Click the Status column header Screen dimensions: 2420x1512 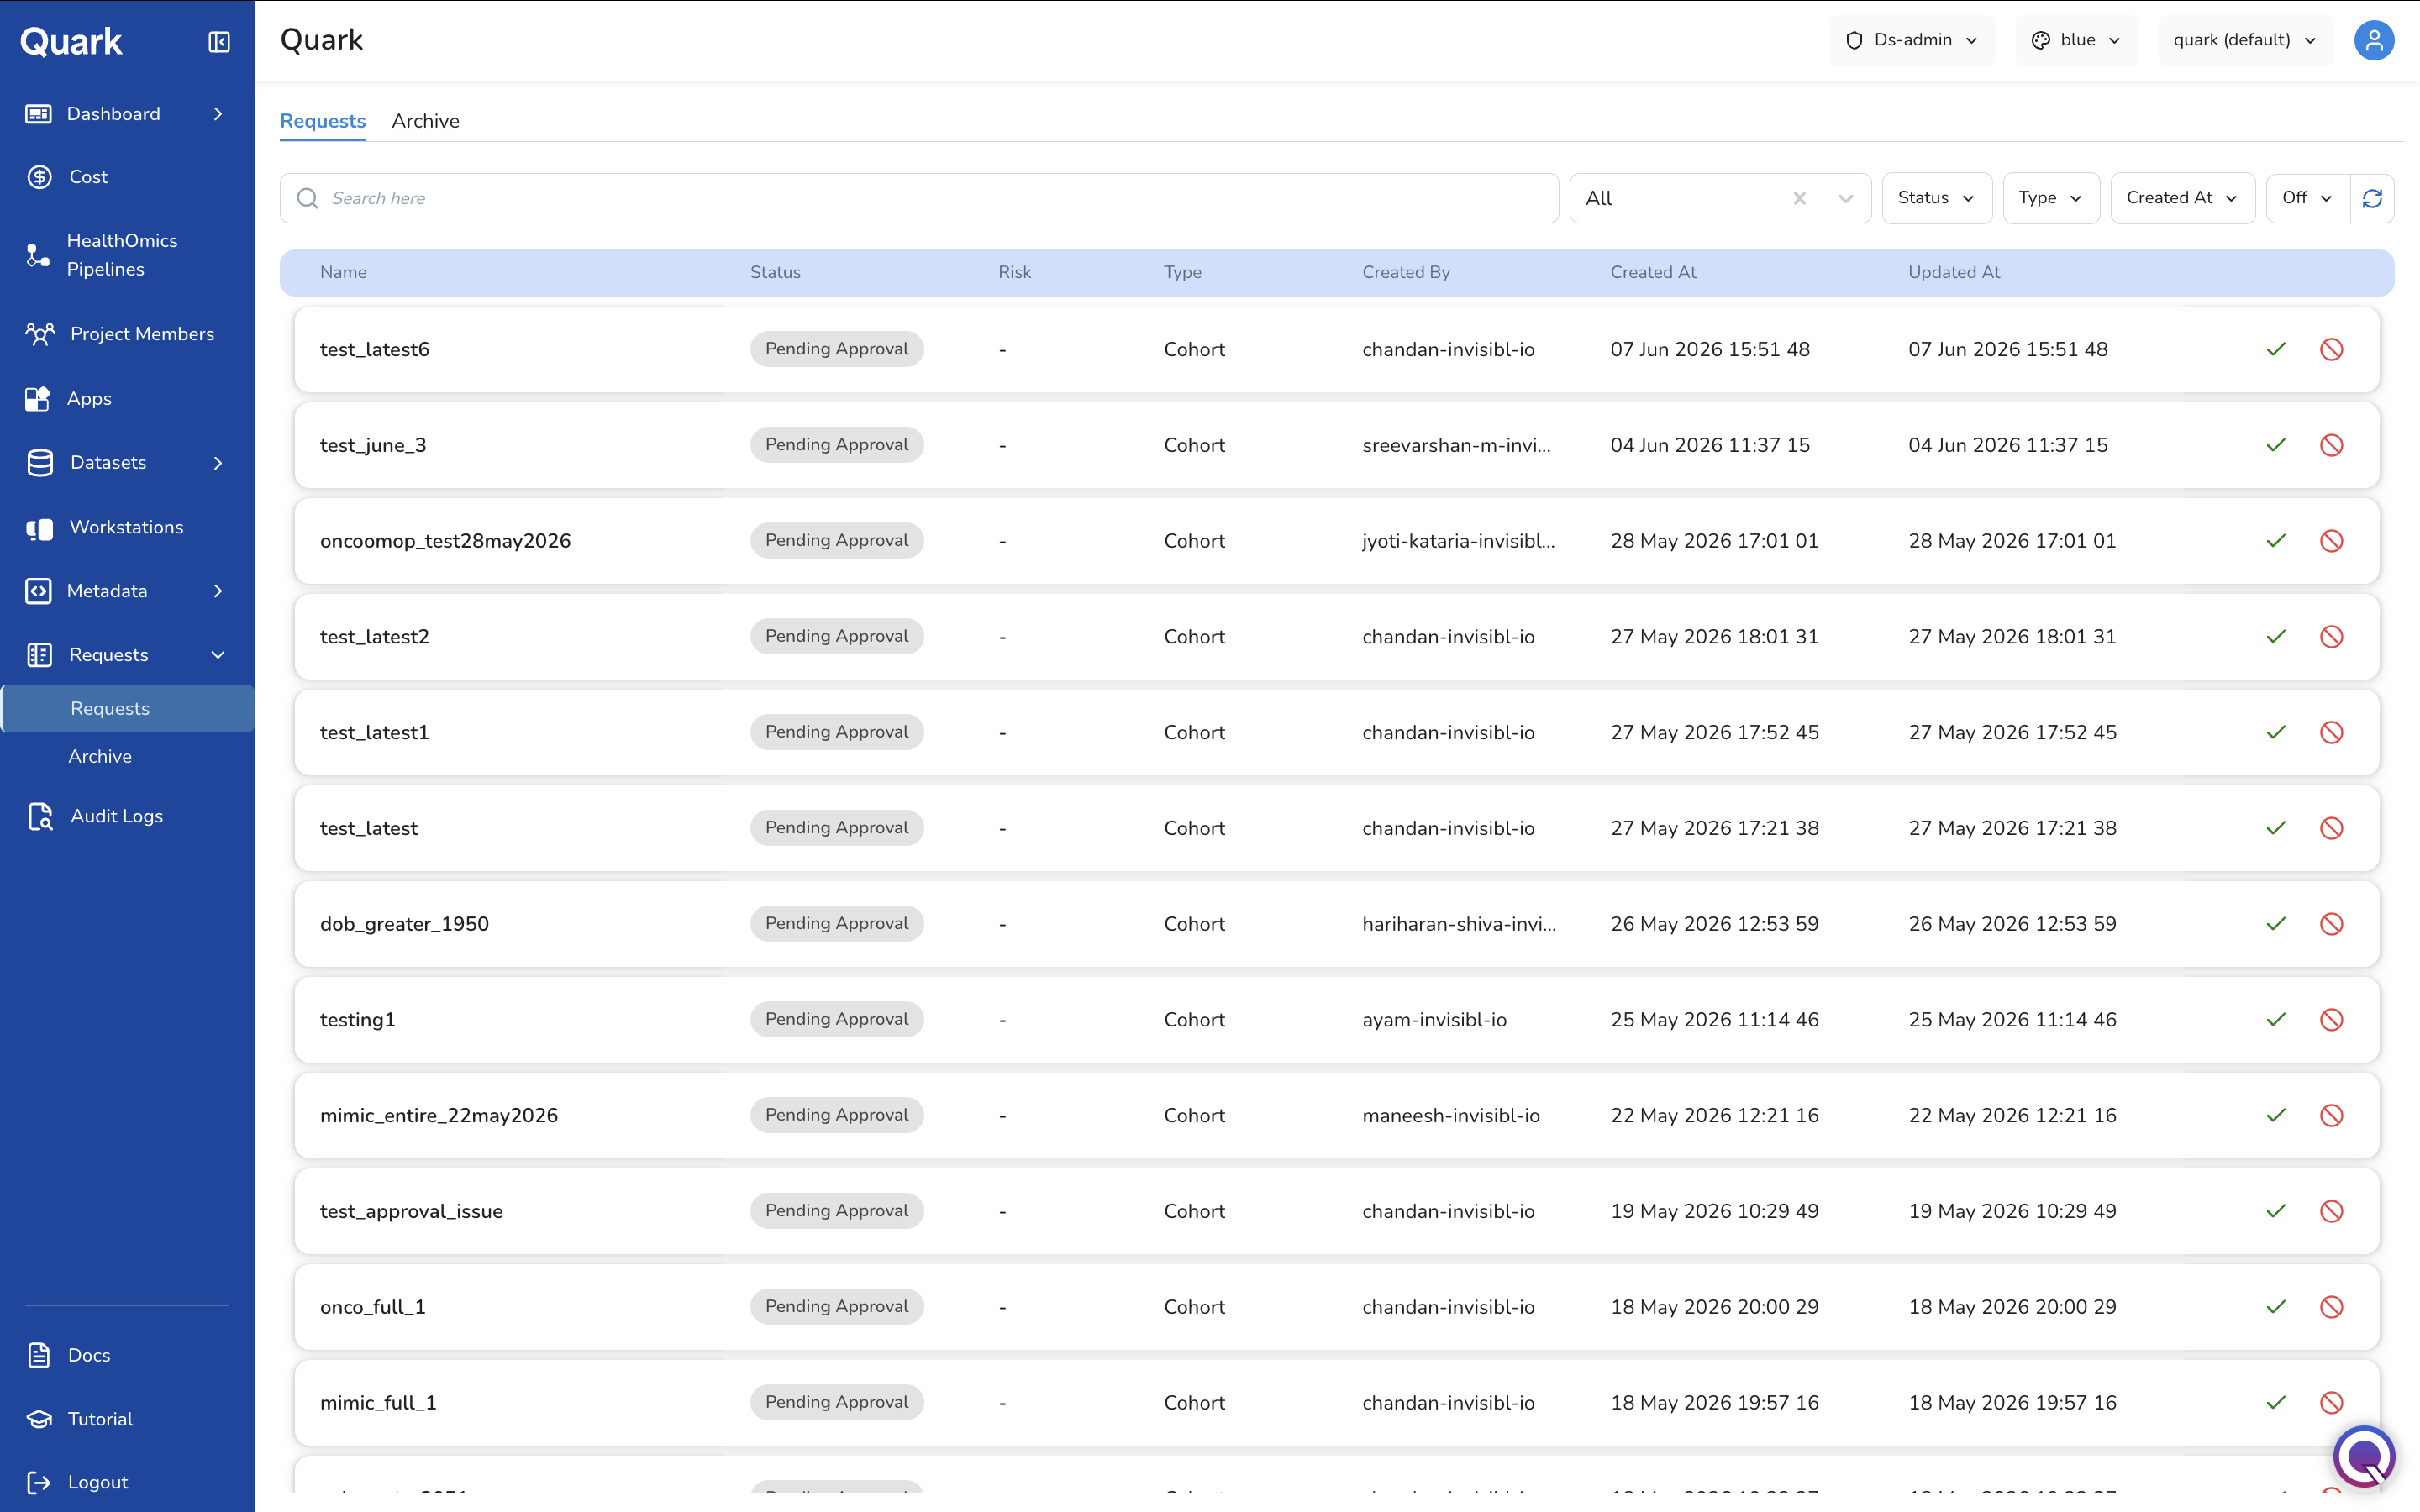coord(775,272)
